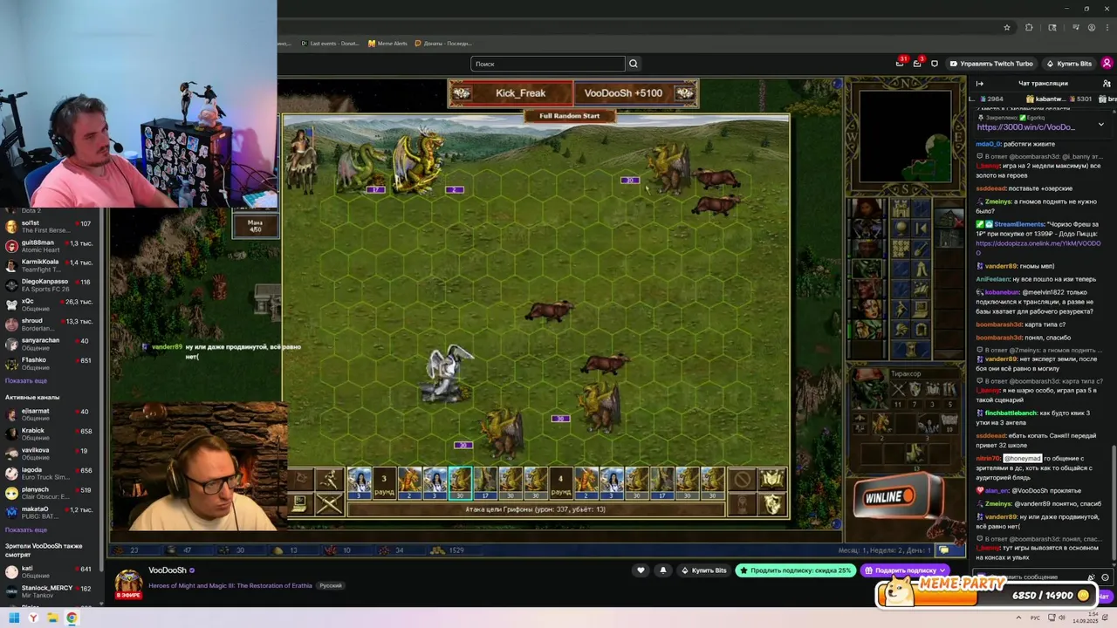1117x628 pixels.
Task: Open pinned link https://3000.win/c/VooDo...
Action: pos(1025,127)
